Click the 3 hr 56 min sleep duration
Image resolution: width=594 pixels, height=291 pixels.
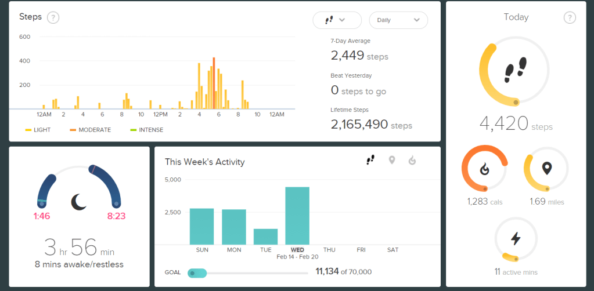[79, 248]
